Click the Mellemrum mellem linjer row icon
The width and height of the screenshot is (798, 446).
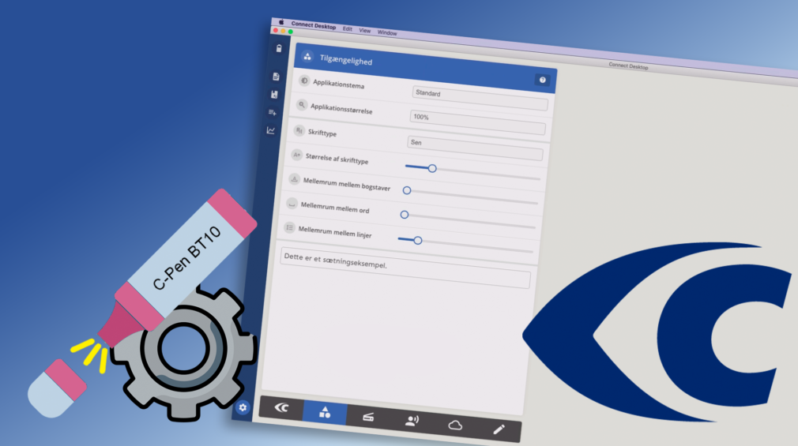pos(290,227)
